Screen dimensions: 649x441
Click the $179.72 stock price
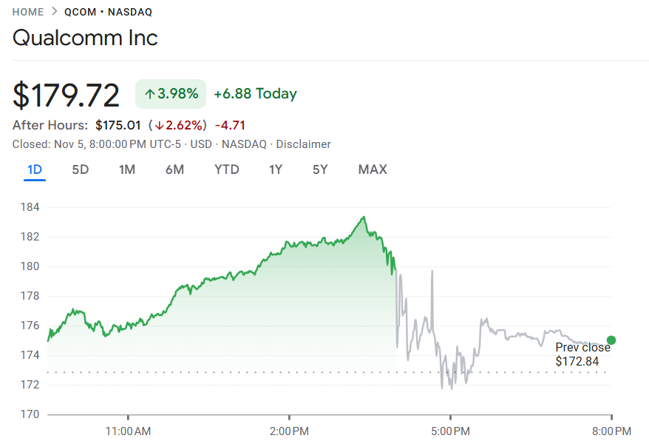coord(67,95)
